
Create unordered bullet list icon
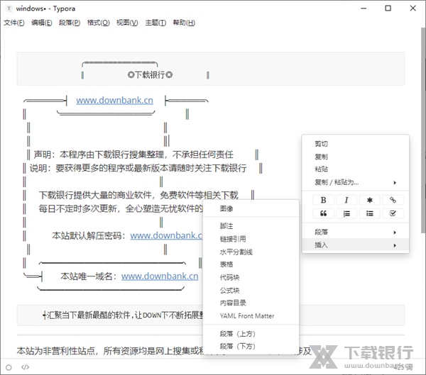[369, 213]
